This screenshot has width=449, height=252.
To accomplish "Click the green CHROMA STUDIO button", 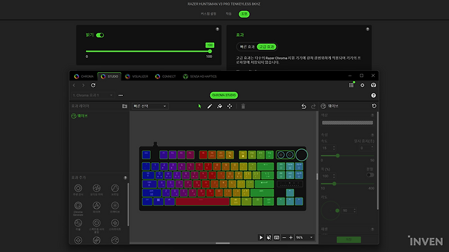I will [224, 95].
